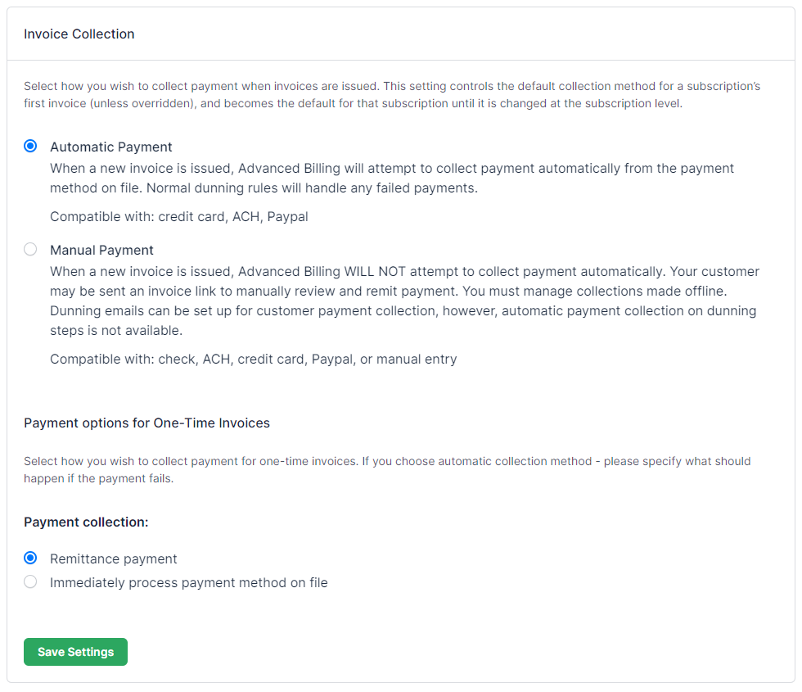802x692 pixels.
Task: Click the "Payment collection:" label
Action: coord(86,522)
